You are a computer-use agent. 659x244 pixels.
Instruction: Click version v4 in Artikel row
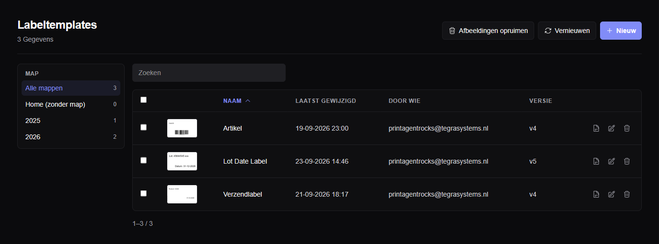(x=533, y=128)
